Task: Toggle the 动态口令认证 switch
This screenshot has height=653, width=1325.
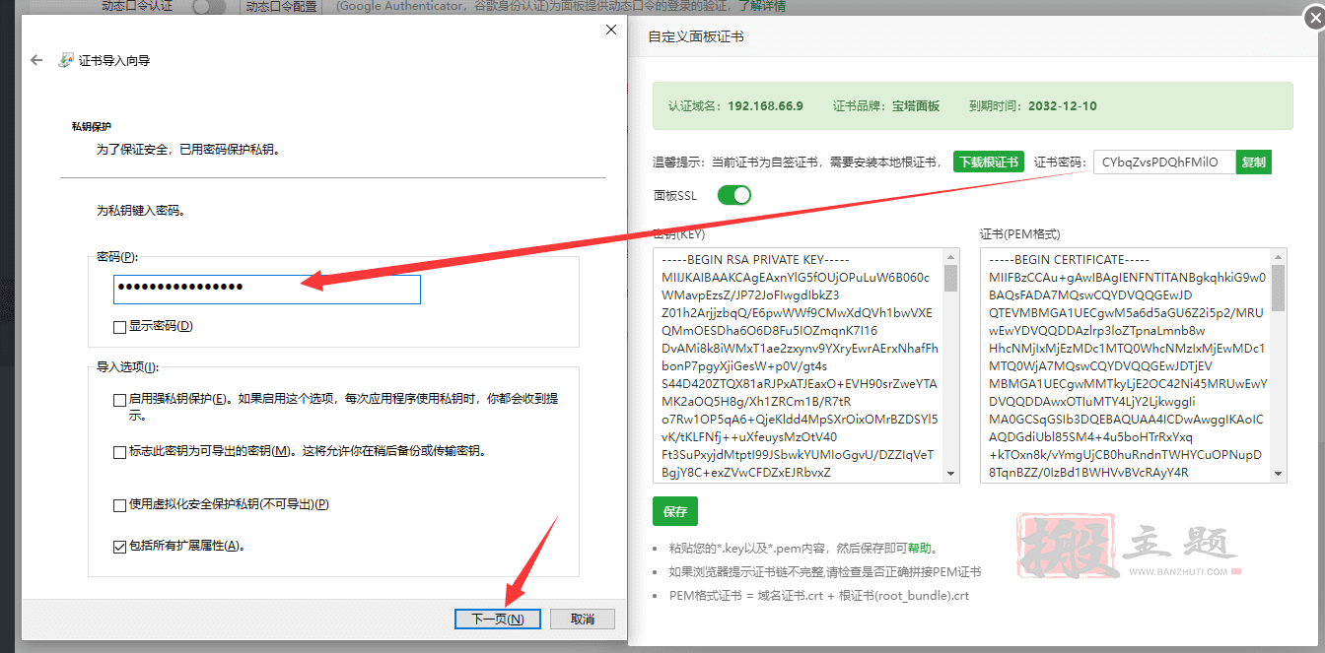Action: [x=210, y=7]
